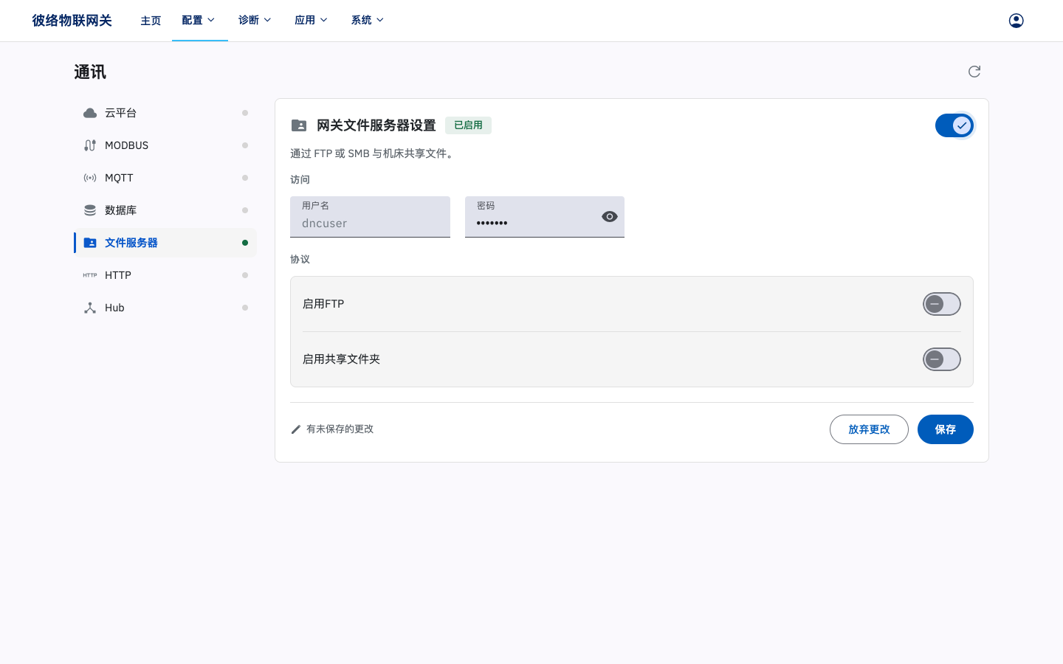1063x664 pixels.
Task: Select 文件服务器 in the sidebar
Action: (x=165, y=243)
